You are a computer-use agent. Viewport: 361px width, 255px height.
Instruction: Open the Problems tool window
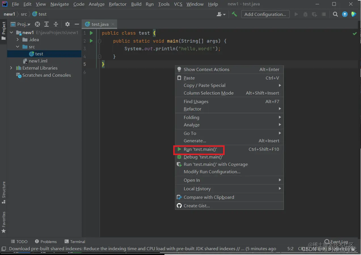[46, 242]
